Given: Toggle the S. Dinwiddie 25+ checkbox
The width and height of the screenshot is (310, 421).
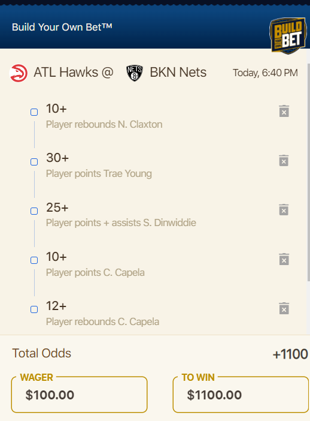Looking at the screenshot, I should [34, 210].
